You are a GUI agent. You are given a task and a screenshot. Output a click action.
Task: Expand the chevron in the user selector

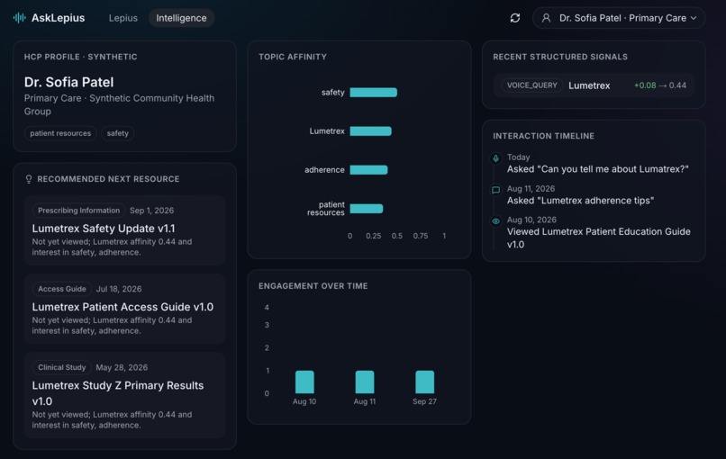694,18
